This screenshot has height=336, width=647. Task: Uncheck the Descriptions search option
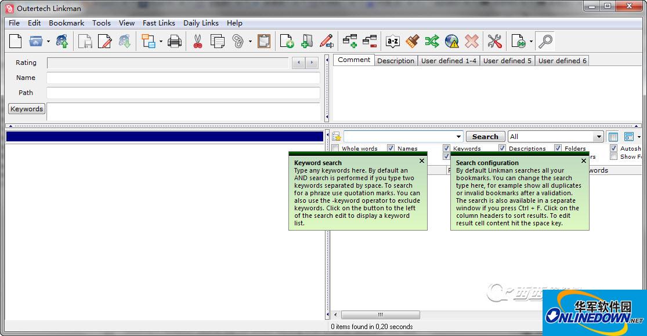[502, 148]
